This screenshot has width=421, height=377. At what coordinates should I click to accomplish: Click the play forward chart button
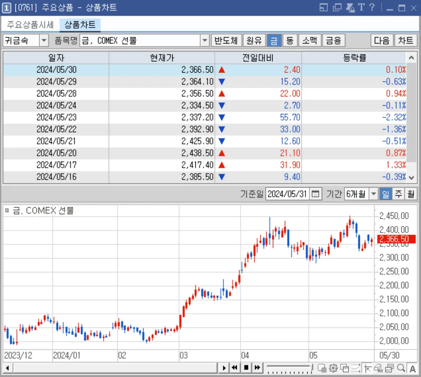tap(224, 368)
